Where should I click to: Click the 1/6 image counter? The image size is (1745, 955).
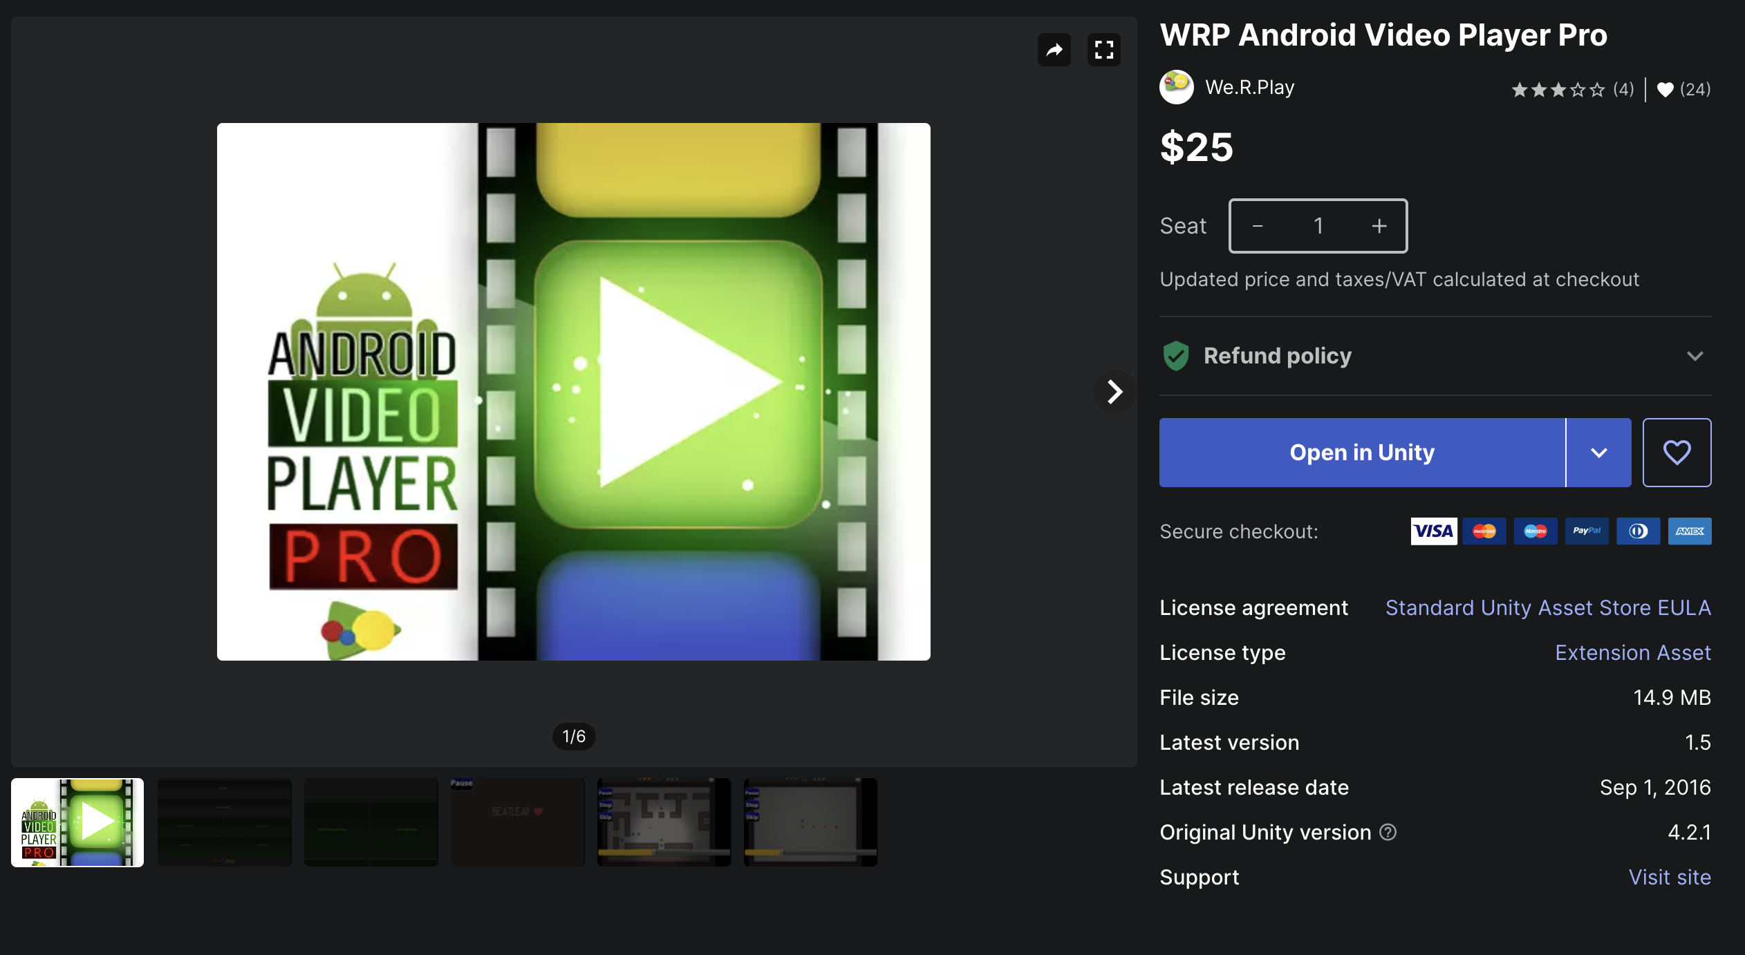[x=574, y=737]
